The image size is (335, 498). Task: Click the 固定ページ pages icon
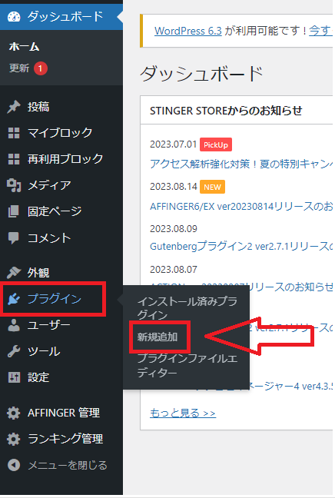pos(14,211)
